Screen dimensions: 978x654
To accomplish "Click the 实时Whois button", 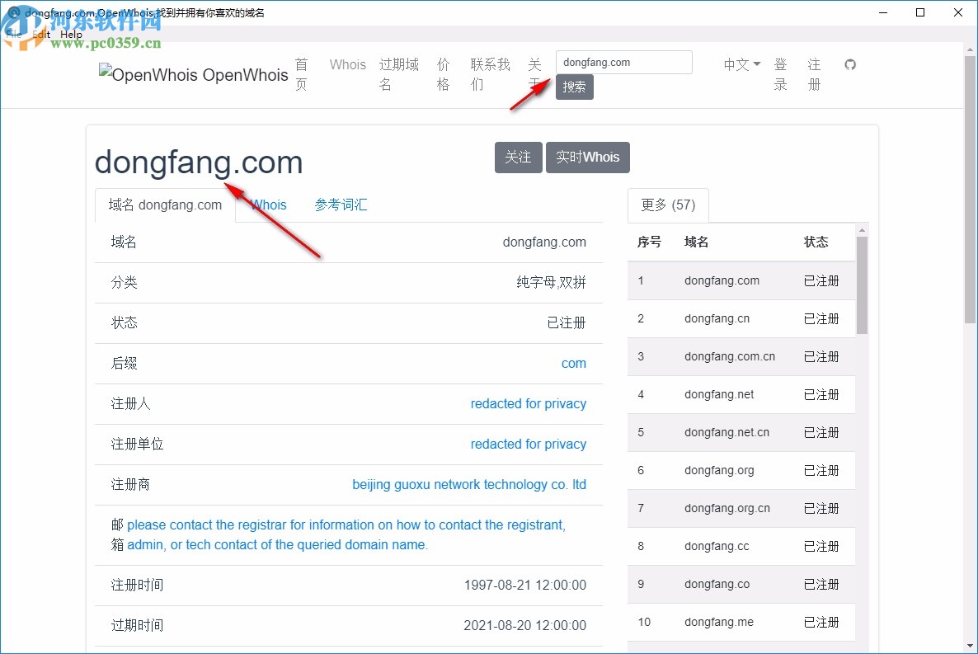I will [x=588, y=158].
